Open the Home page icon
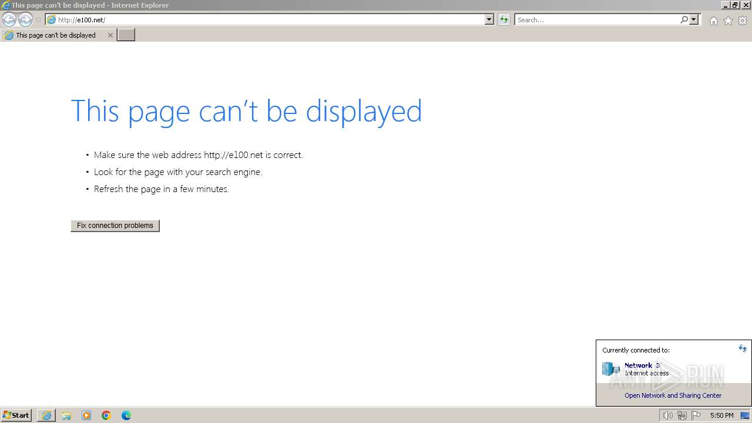Viewport: 752px width, 423px height. point(713,21)
